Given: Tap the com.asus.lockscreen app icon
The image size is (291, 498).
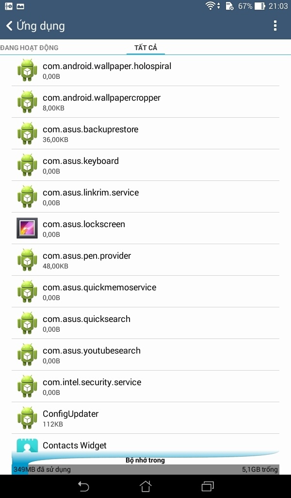Looking at the screenshot, I should [x=27, y=228].
